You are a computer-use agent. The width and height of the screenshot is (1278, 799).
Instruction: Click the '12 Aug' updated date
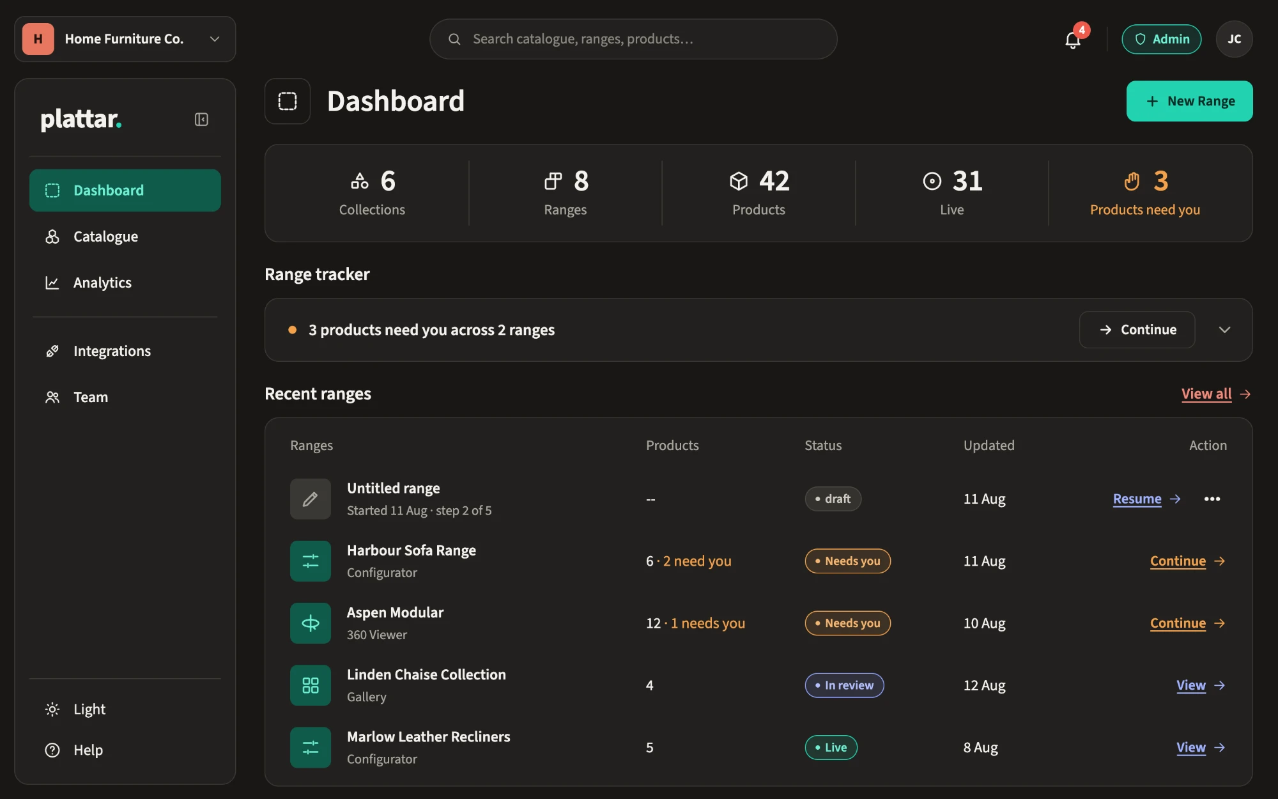(984, 685)
